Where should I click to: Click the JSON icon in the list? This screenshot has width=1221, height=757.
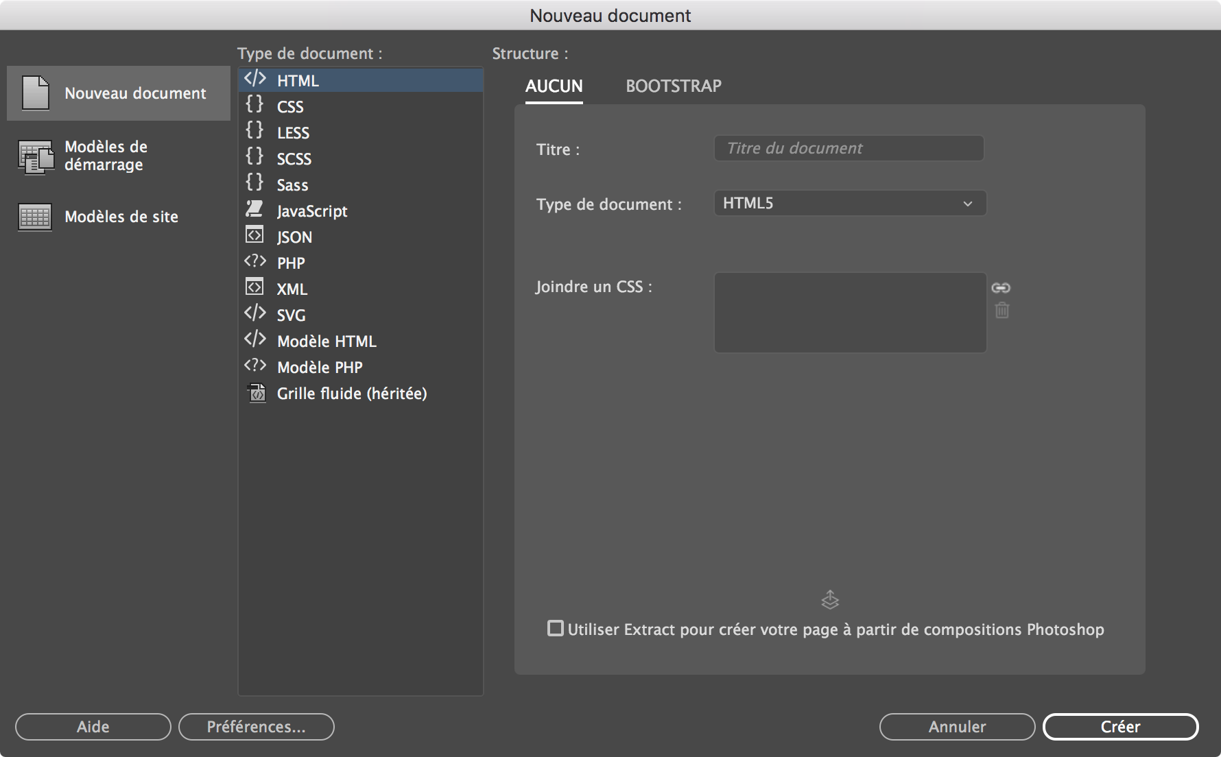point(254,235)
